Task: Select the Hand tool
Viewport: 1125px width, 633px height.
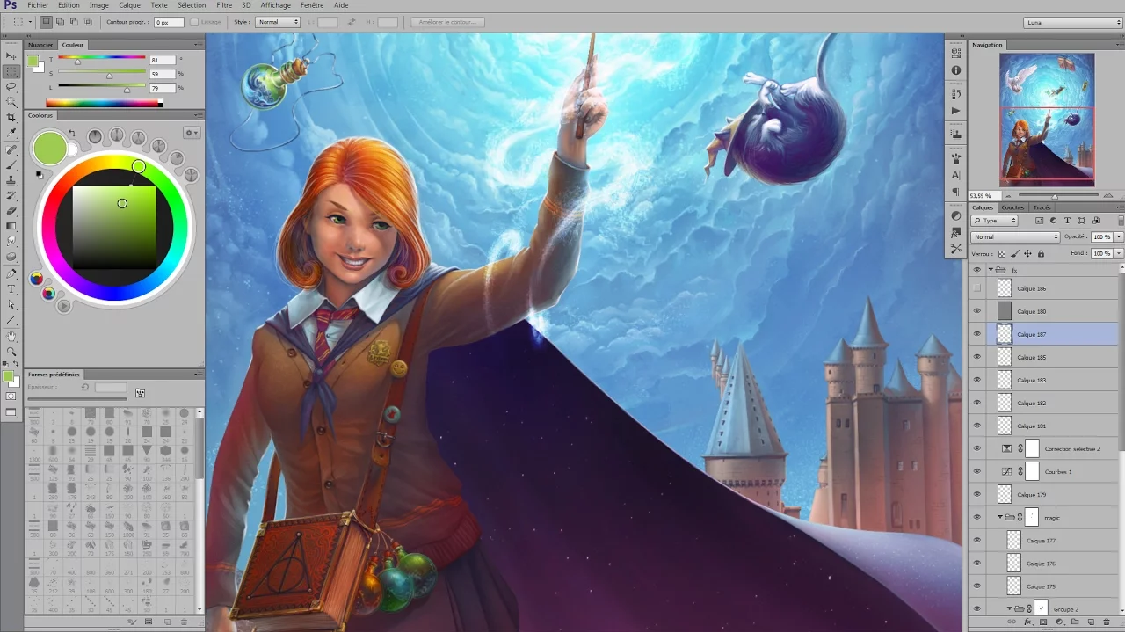Action: 11,336
